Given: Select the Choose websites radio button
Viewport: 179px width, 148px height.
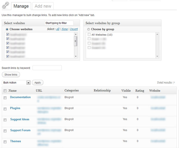Looking at the screenshot, I should point(7,29).
